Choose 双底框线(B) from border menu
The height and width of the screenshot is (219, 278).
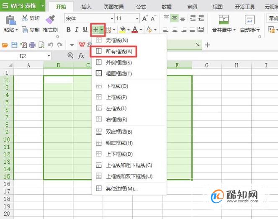coord(129,132)
